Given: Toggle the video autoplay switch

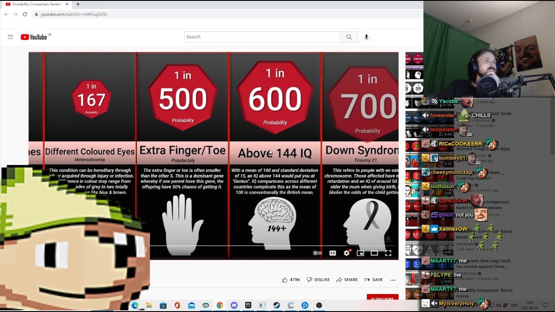Looking at the screenshot, I should tap(317, 253).
